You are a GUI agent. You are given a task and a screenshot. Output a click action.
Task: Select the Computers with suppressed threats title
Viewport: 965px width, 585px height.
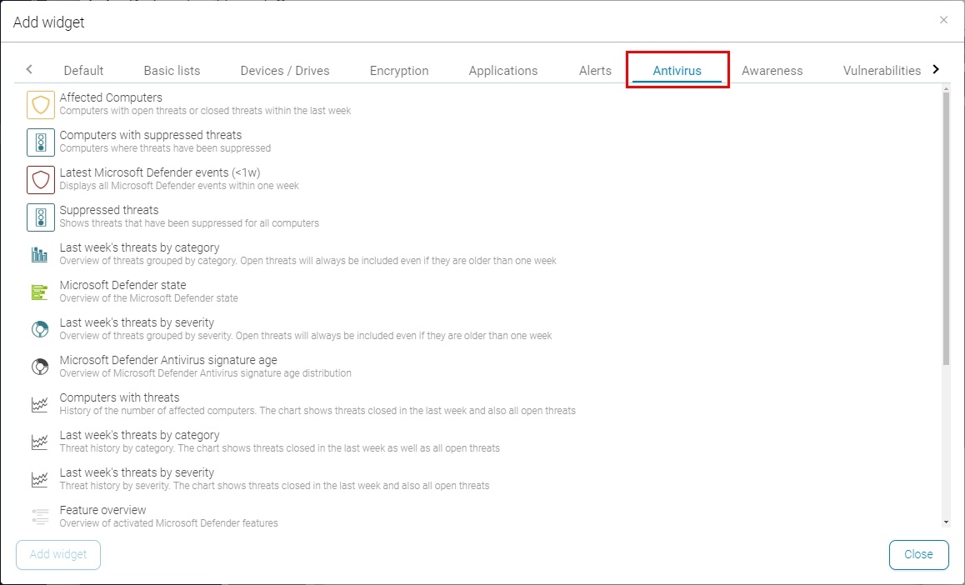tap(151, 135)
